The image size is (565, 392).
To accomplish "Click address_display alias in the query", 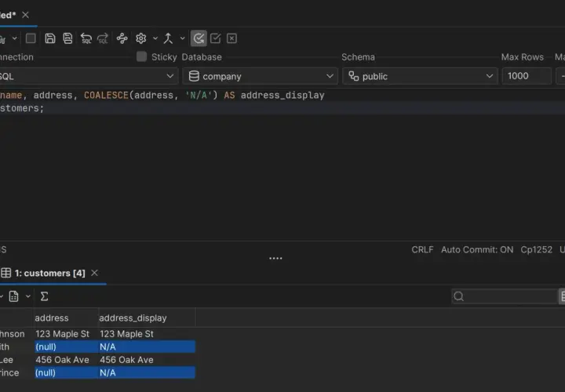I will point(282,96).
